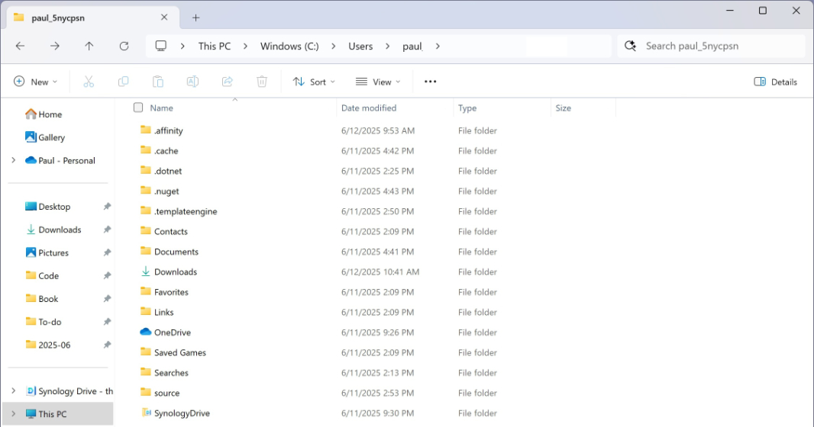Navigate back with the back arrow
814x427 pixels.
[21, 46]
